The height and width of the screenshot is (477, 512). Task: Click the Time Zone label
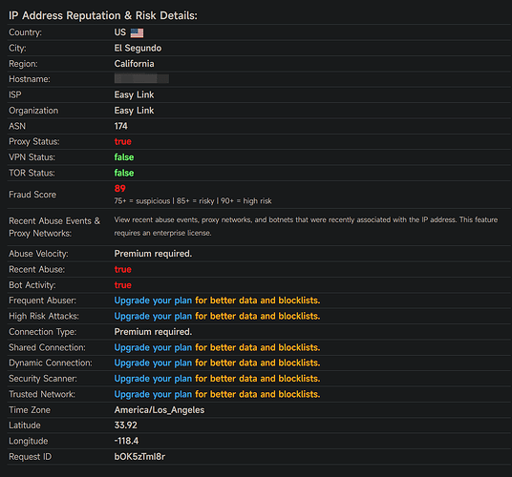point(30,410)
